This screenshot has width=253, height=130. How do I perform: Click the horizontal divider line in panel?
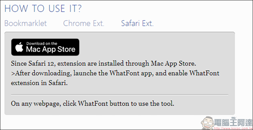pos(120,94)
